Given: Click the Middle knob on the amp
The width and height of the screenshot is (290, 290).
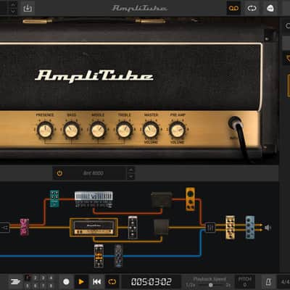Looking at the screenshot, I should [x=98, y=130].
